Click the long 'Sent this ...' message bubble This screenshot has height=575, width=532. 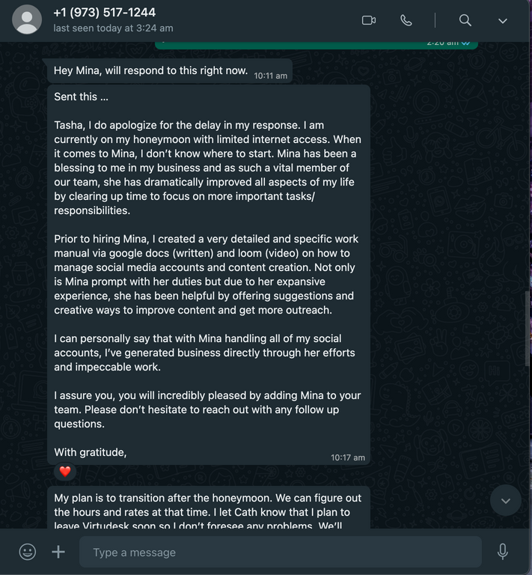[209, 275]
